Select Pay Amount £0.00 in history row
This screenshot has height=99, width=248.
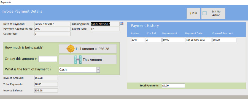pos(174,40)
